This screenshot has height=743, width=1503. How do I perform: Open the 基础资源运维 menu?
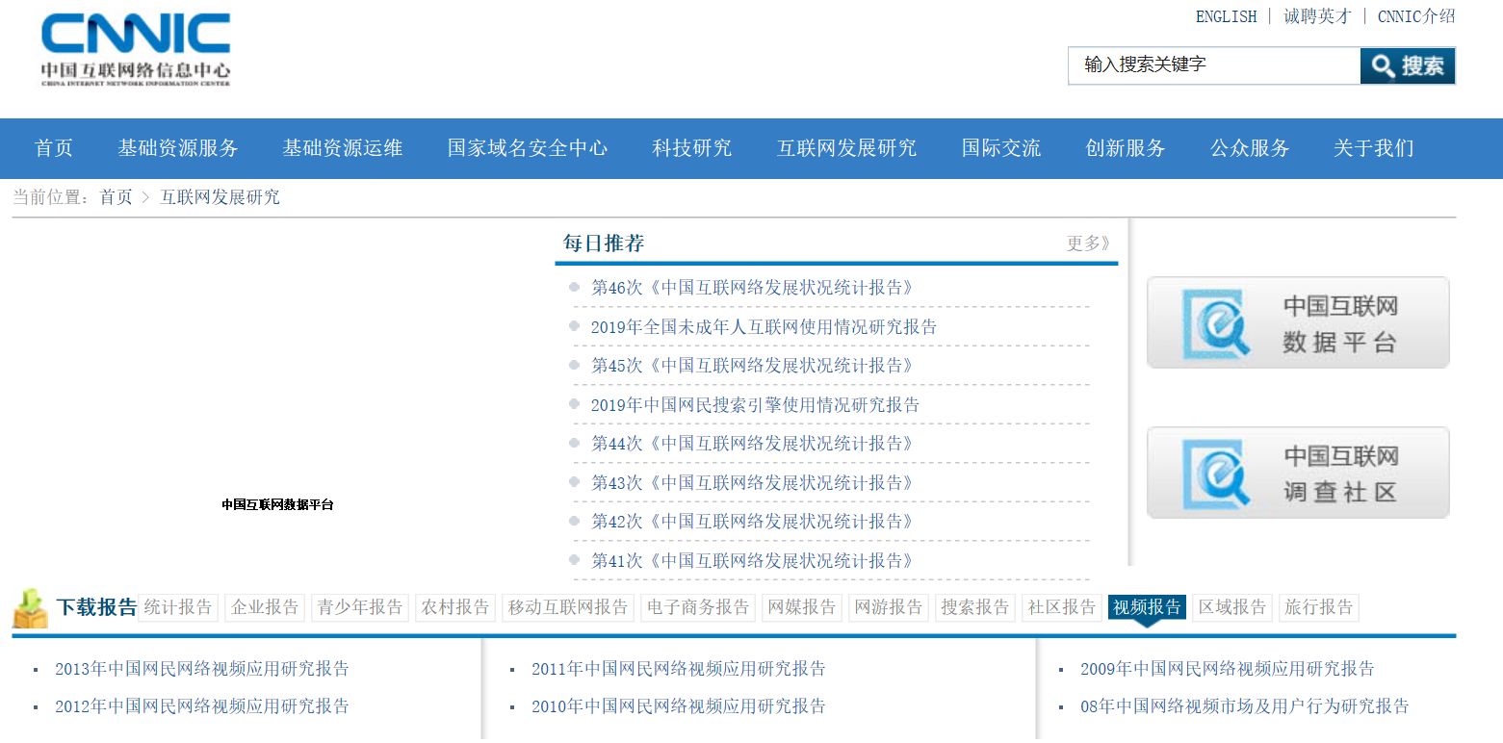(343, 148)
